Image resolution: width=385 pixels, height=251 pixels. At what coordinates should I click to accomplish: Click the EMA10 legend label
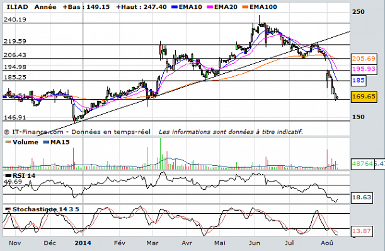[x=190, y=7]
